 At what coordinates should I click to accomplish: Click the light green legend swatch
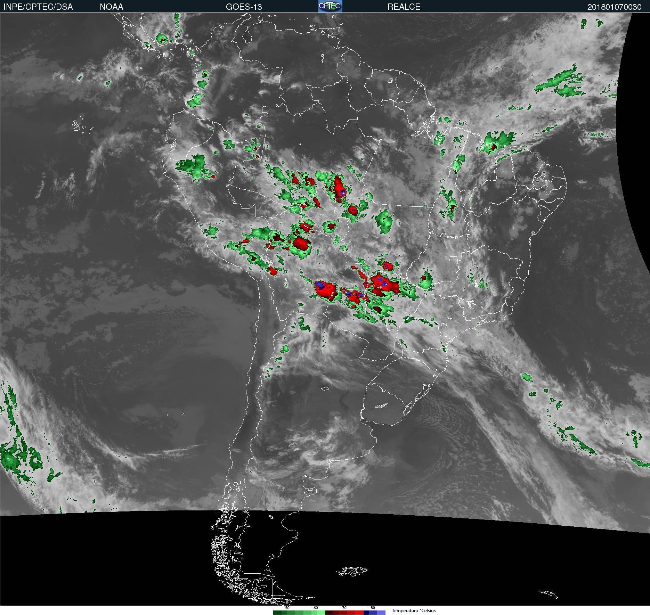coord(321,613)
